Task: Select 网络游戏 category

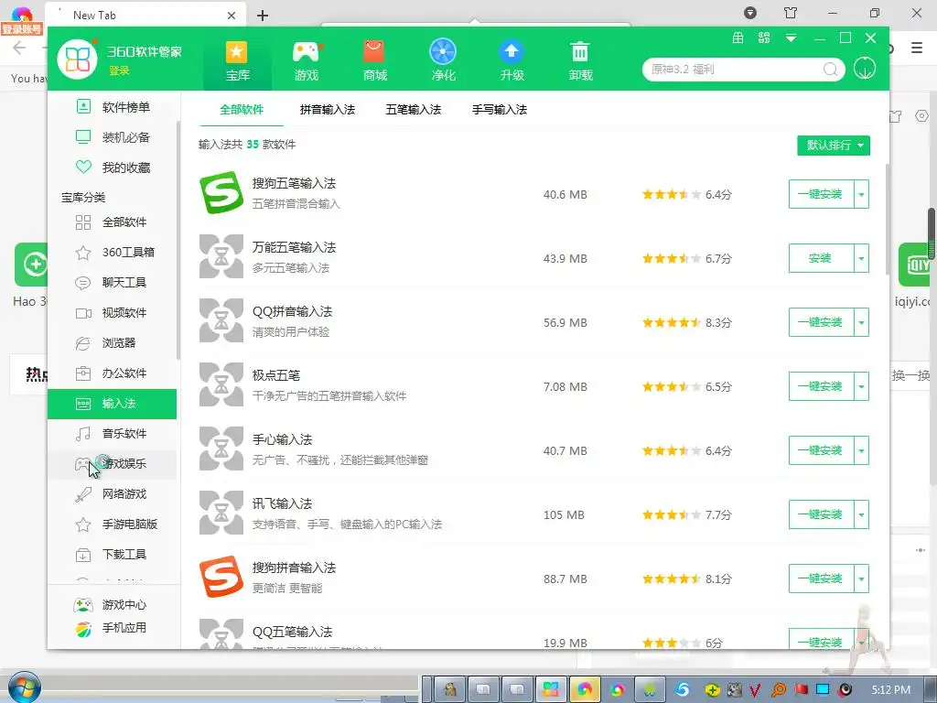Action: click(x=113, y=493)
